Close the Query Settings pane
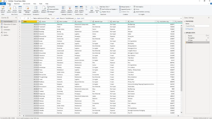The height and width of the screenshot is (119, 212). [209, 17]
